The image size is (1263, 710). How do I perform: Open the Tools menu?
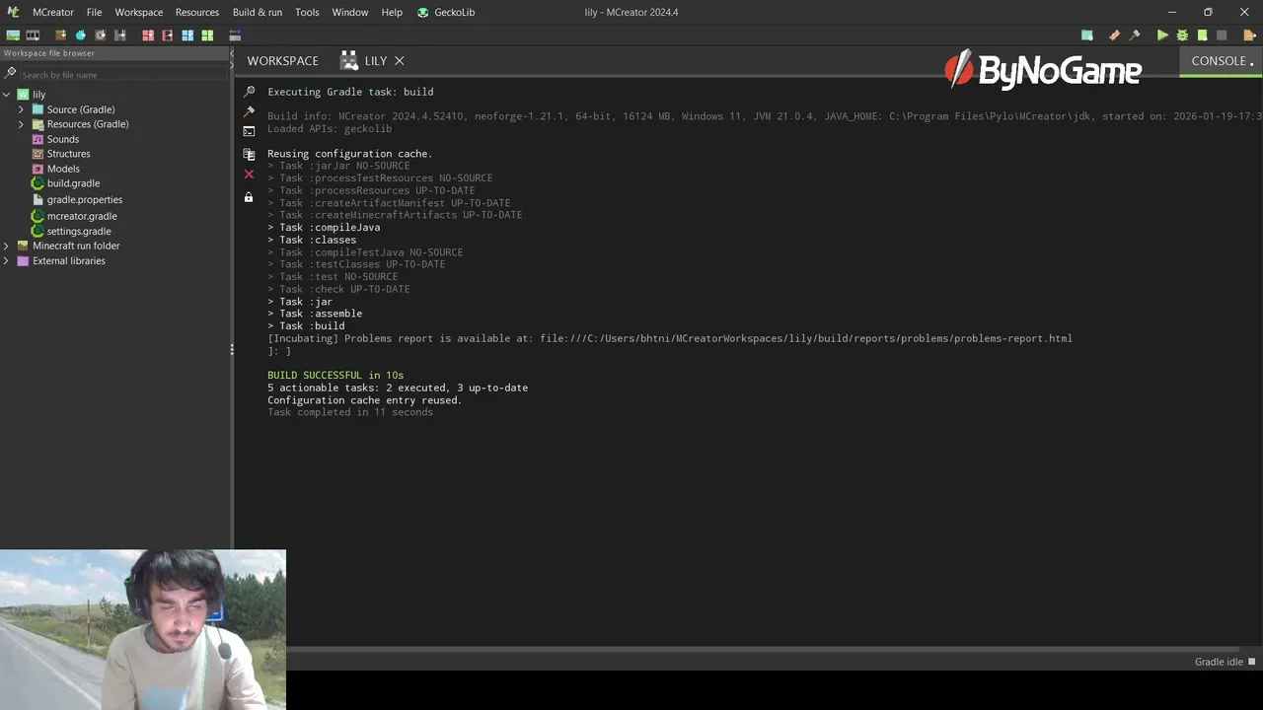[307, 12]
